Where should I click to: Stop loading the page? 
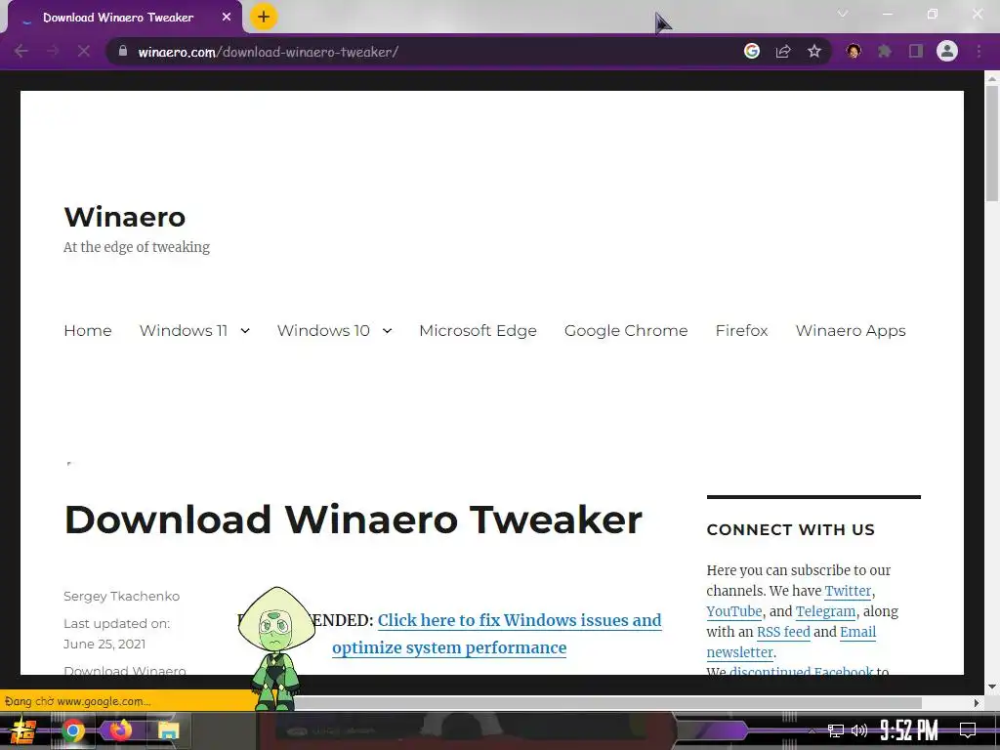click(84, 51)
